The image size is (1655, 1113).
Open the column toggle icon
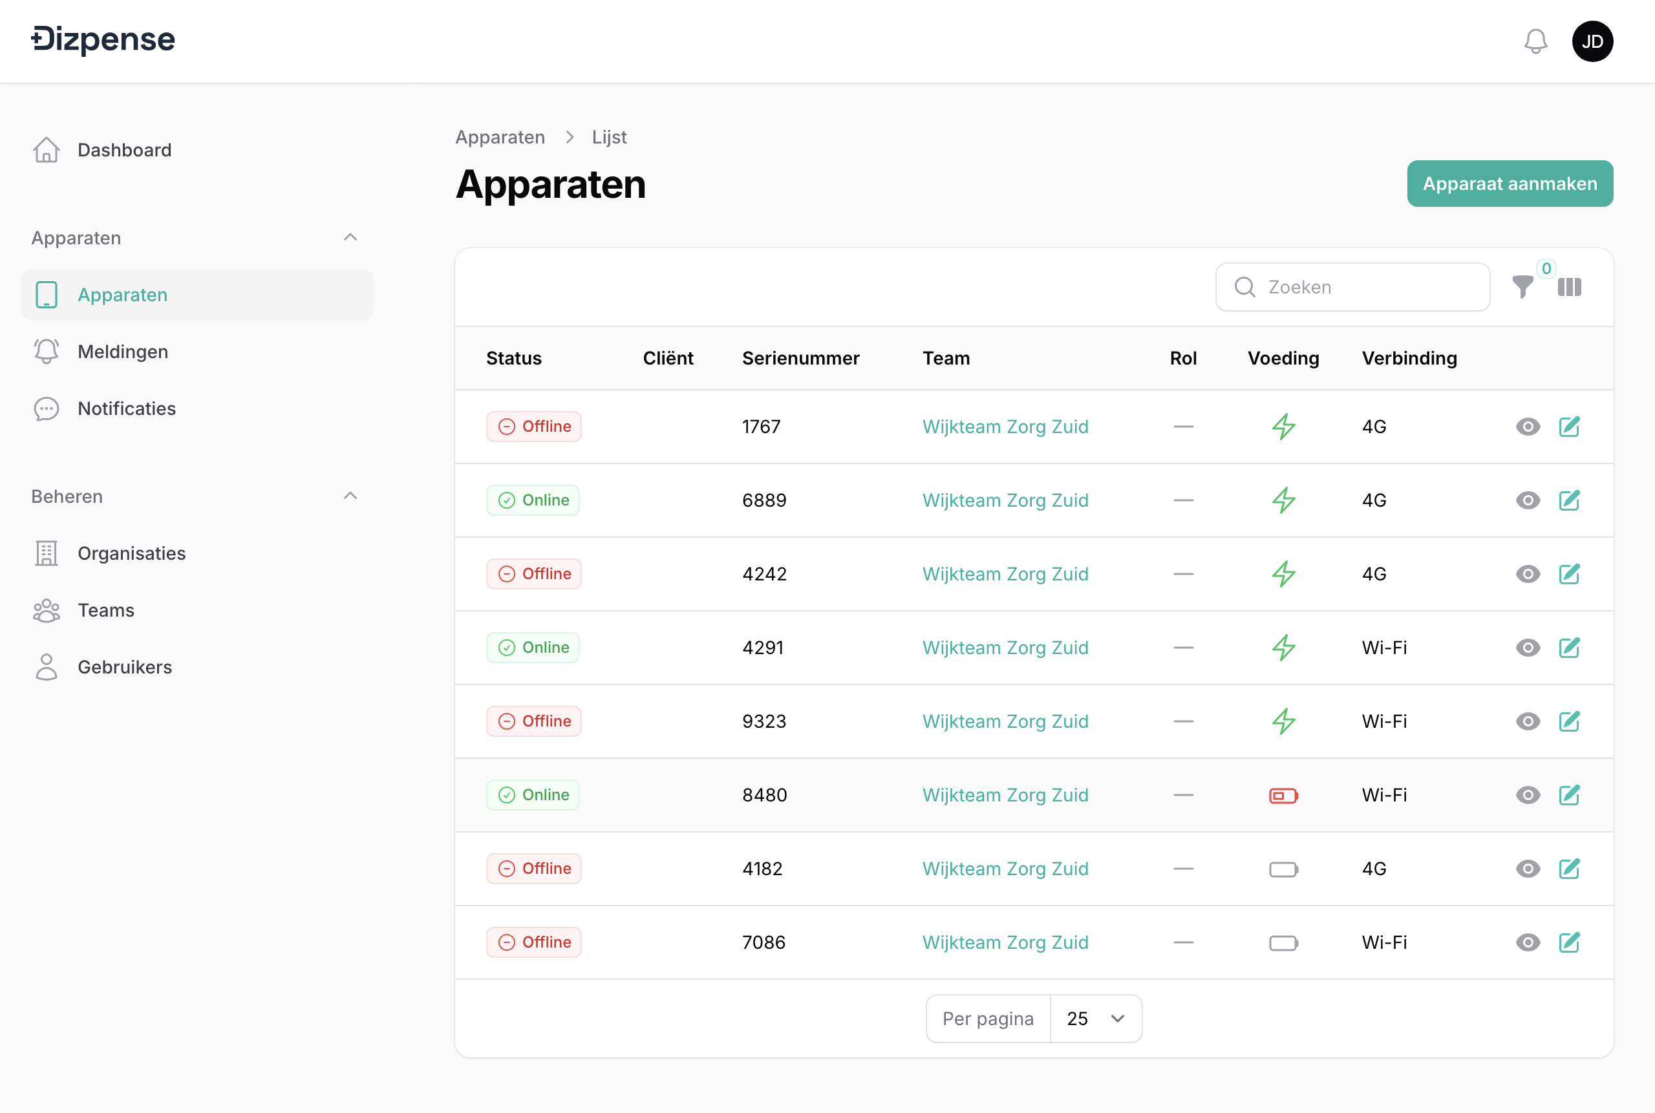(1569, 288)
